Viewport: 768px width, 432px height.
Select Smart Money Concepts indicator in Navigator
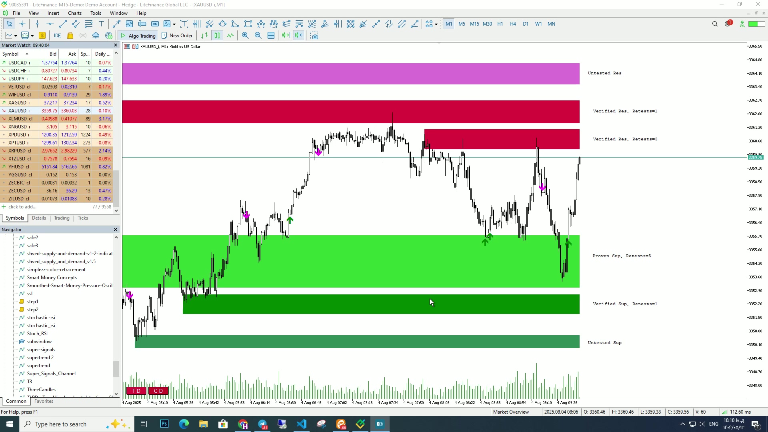point(52,278)
